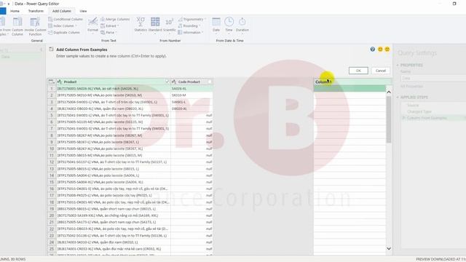The height and width of the screenshot is (262, 466).
Task: Expand the Extract dropdown
Action: tap(119, 26)
